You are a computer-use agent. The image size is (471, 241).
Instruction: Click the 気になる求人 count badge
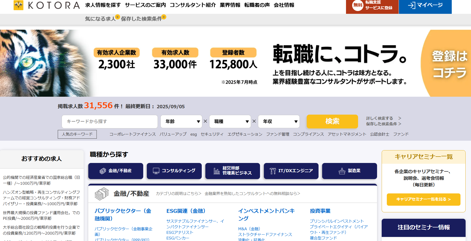pyautogui.click(x=118, y=17)
